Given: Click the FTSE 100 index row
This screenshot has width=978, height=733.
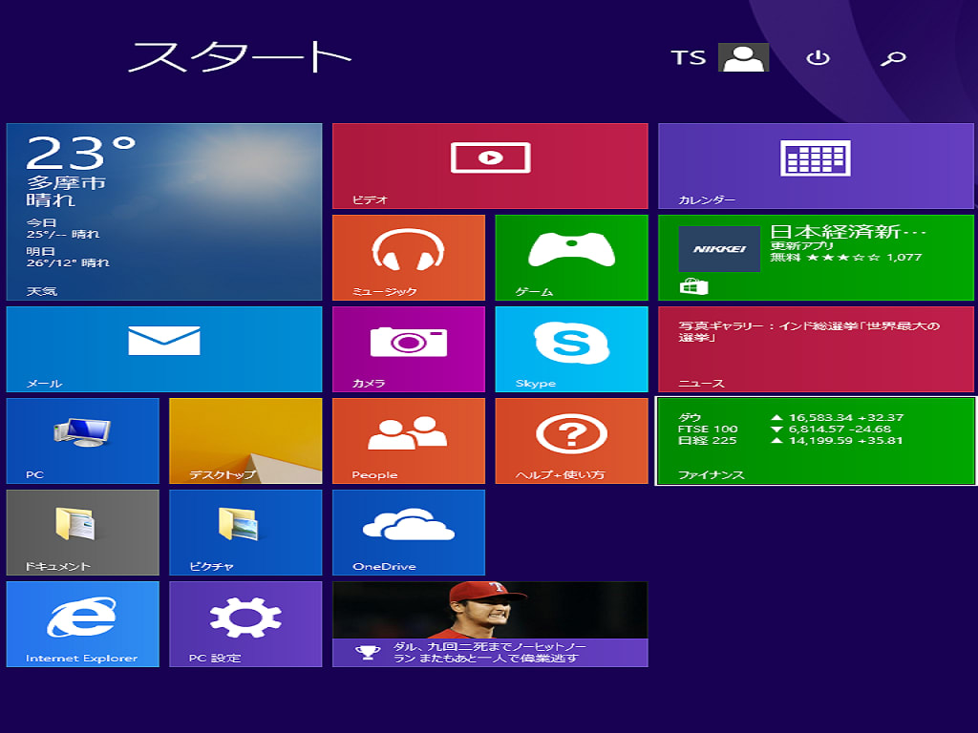Looking at the screenshot, I should [785, 429].
